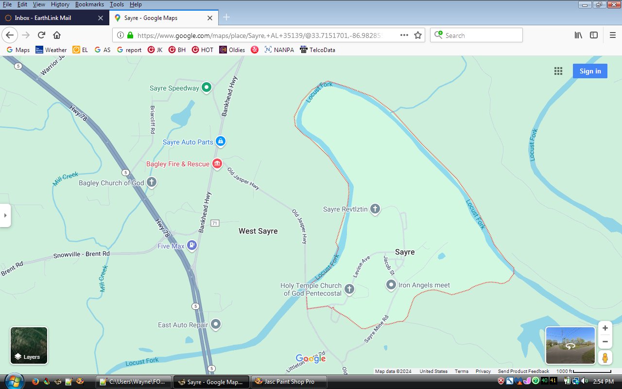622x389 pixels.
Task: Open the File menu
Action: click(x=7, y=4)
